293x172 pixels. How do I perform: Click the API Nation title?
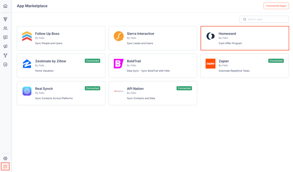135,89
